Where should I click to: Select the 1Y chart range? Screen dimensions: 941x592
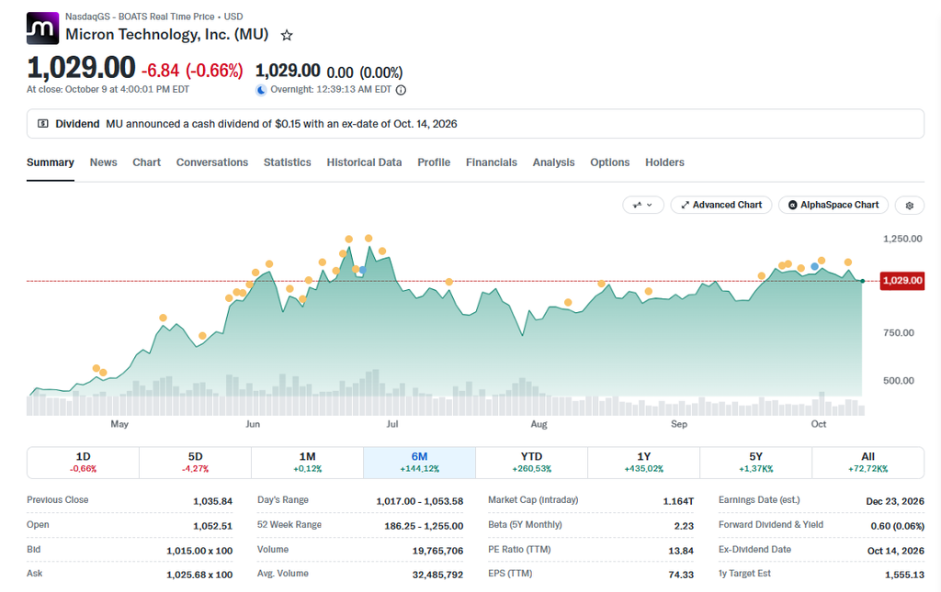click(644, 462)
